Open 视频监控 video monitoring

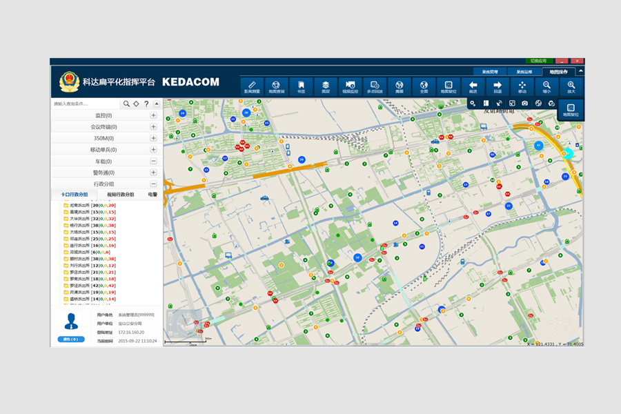point(350,87)
